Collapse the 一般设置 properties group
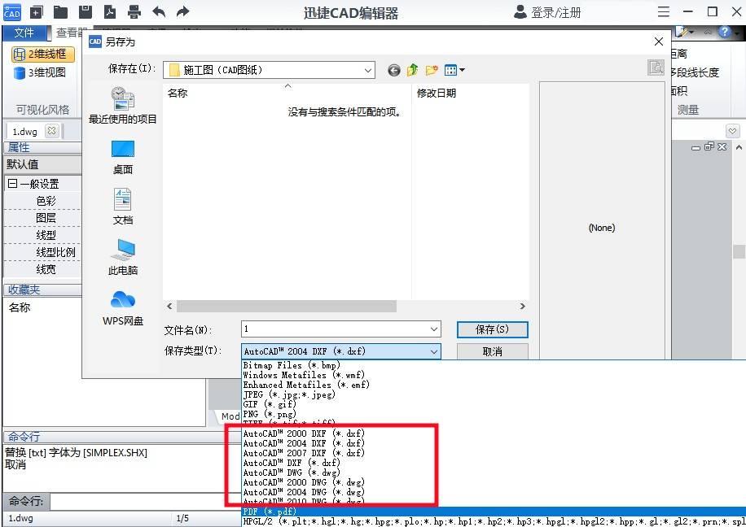 tap(13, 184)
